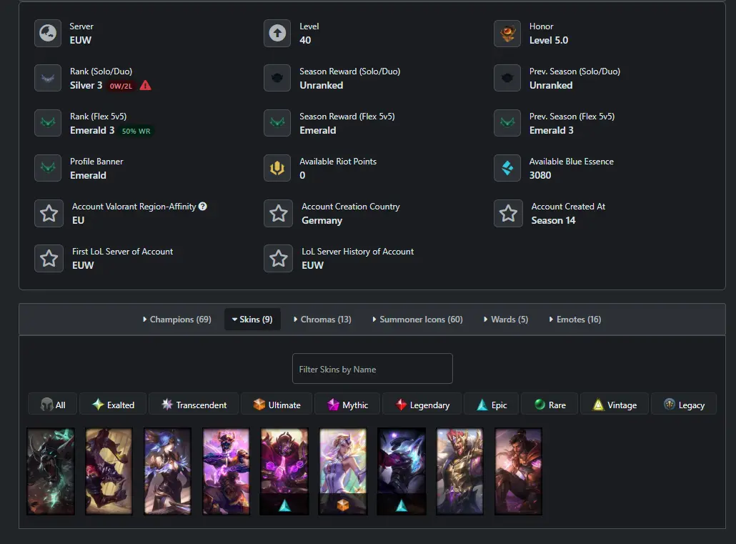Click the Honor level emblem icon

pyautogui.click(x=507, y=34)
